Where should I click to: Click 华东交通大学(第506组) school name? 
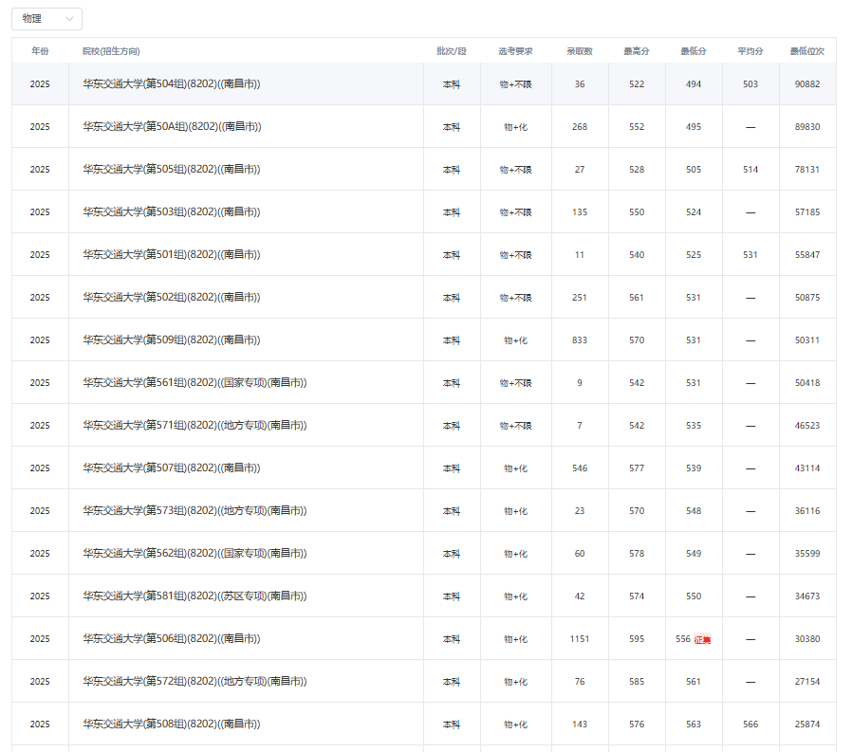coord(171,639)
